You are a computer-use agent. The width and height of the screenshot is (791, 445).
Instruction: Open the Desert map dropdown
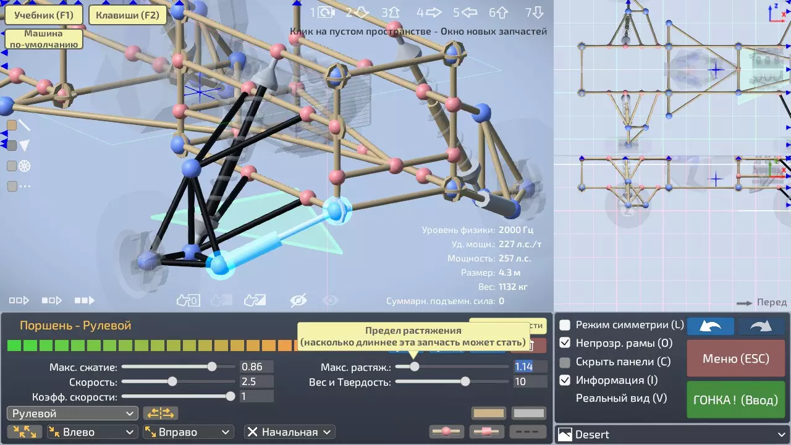pos(673,434)
